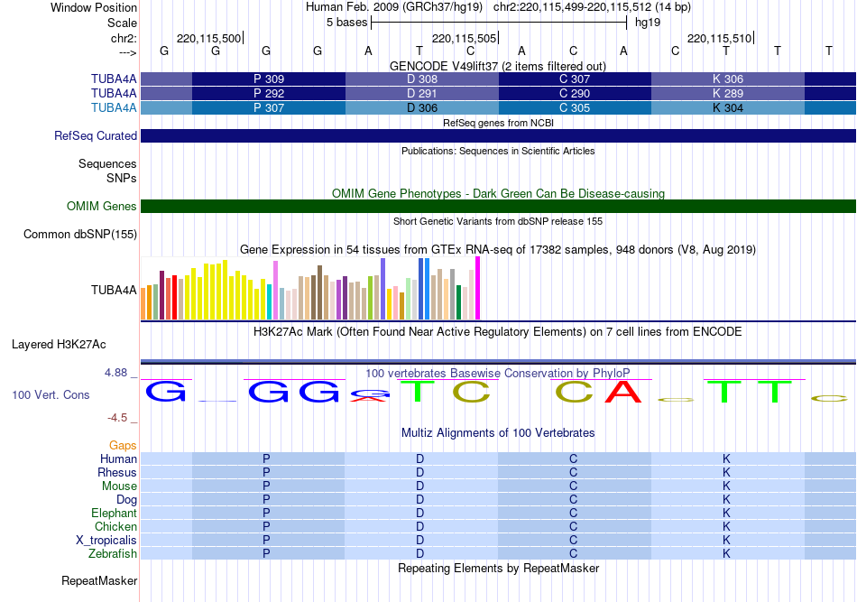Select the D 306 codon block

coord(422,107)
